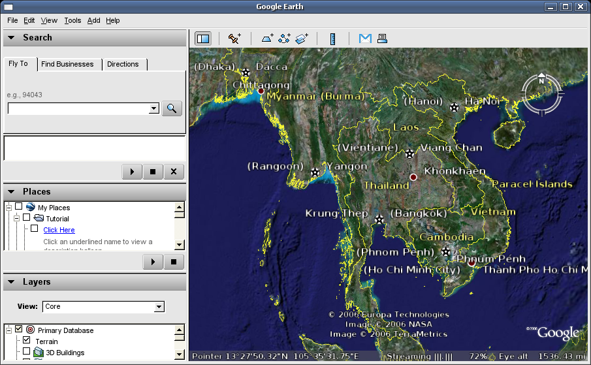Screen dimensions: 591x365
Task: Print the current view
Action: coord(382,39)
